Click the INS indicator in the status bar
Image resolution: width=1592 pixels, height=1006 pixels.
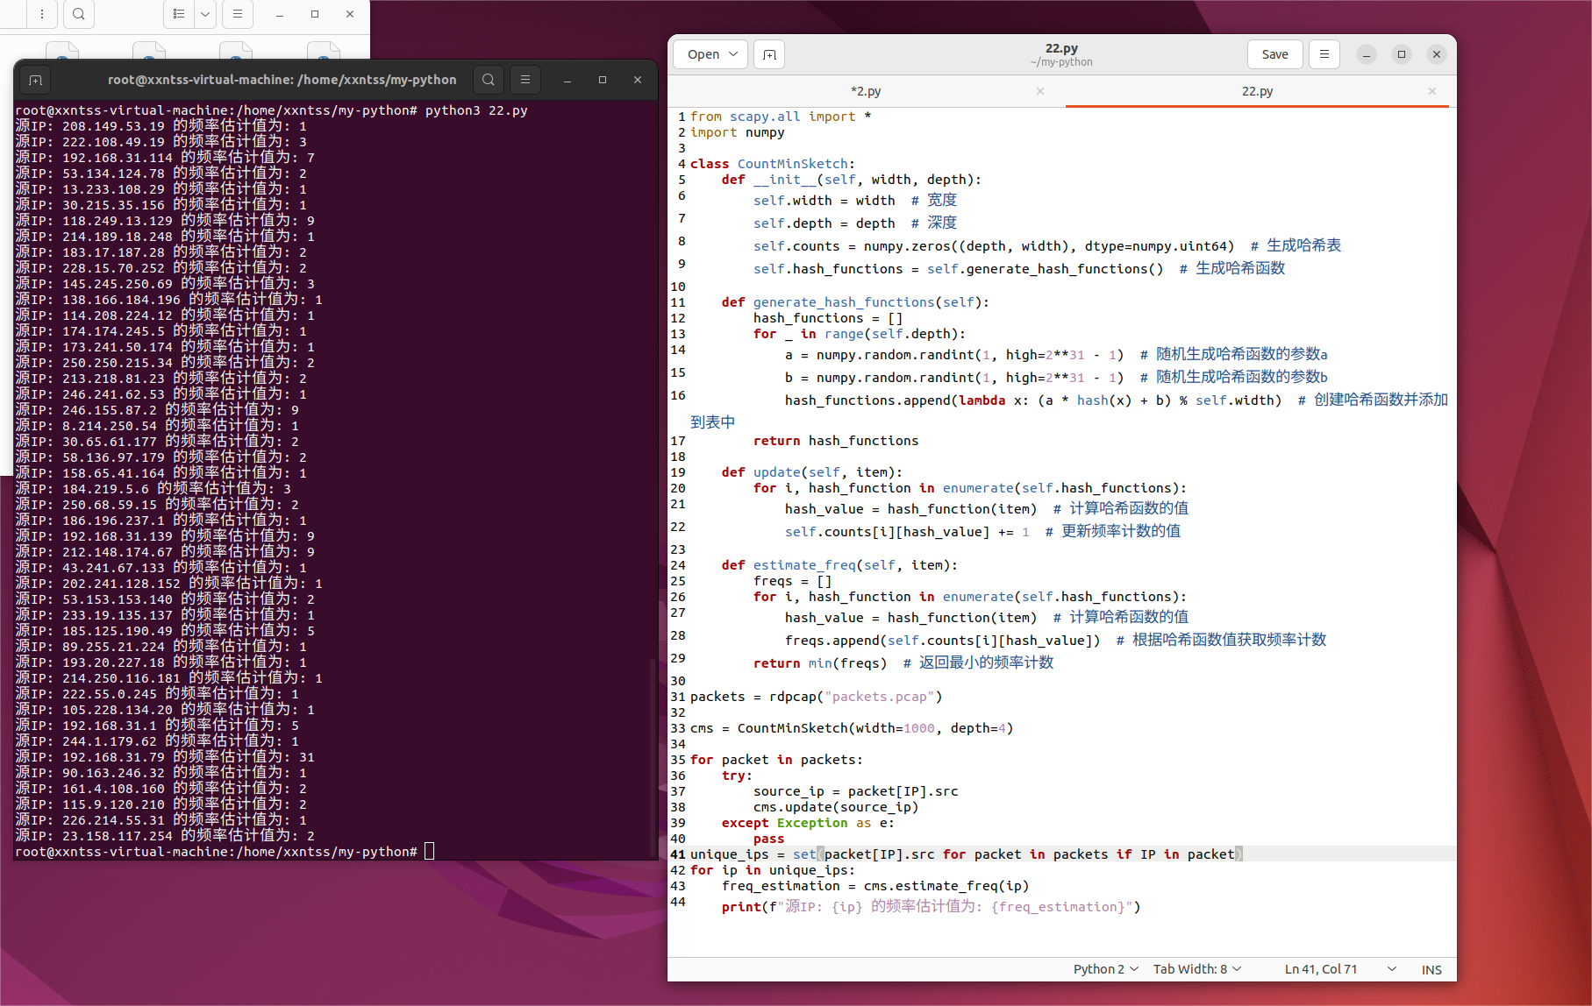[x=1431, y=969]
